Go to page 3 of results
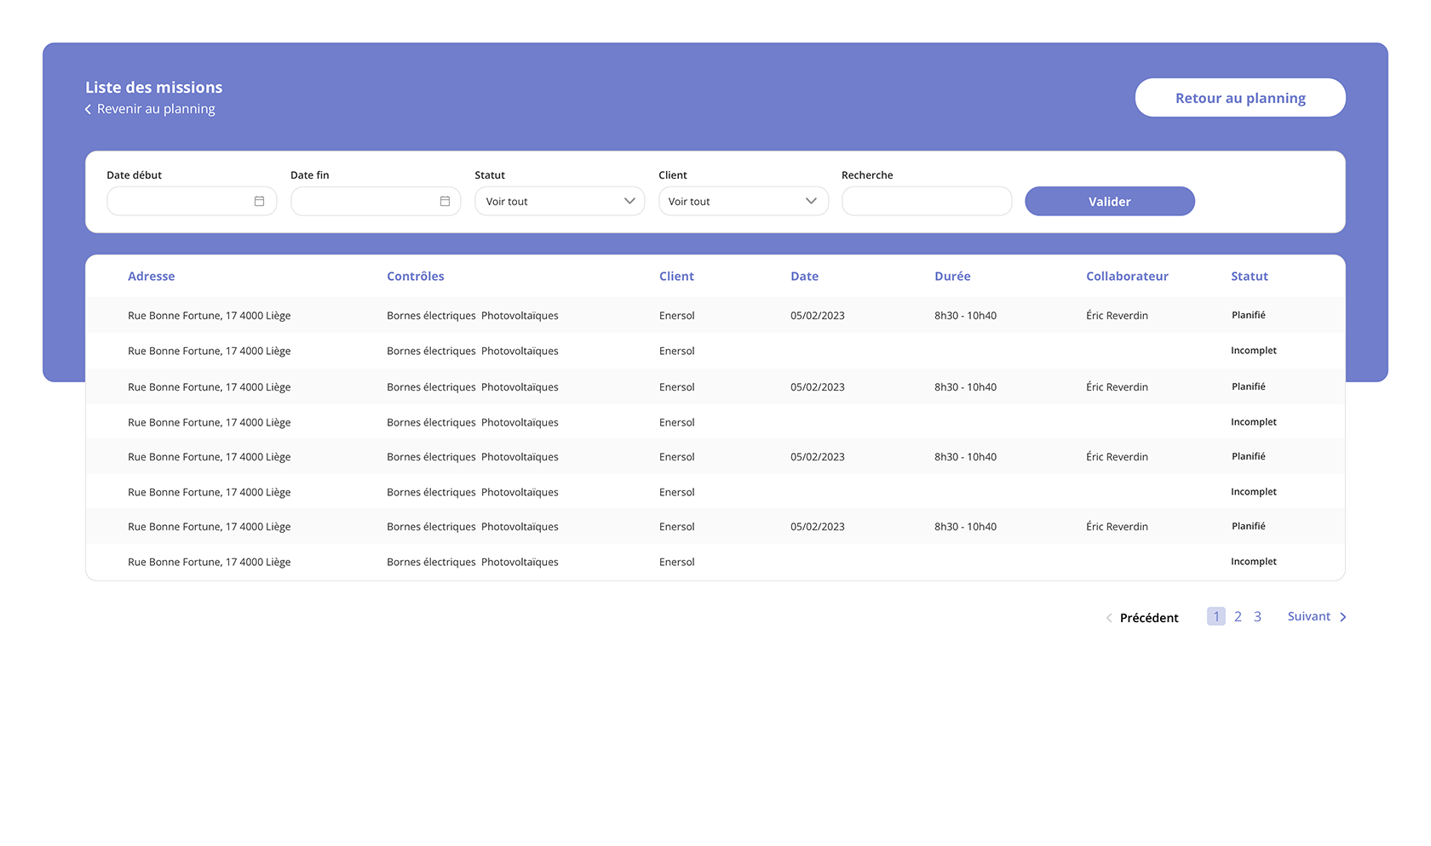The width and height of the screenshot is (1431, 846). 1257,617
